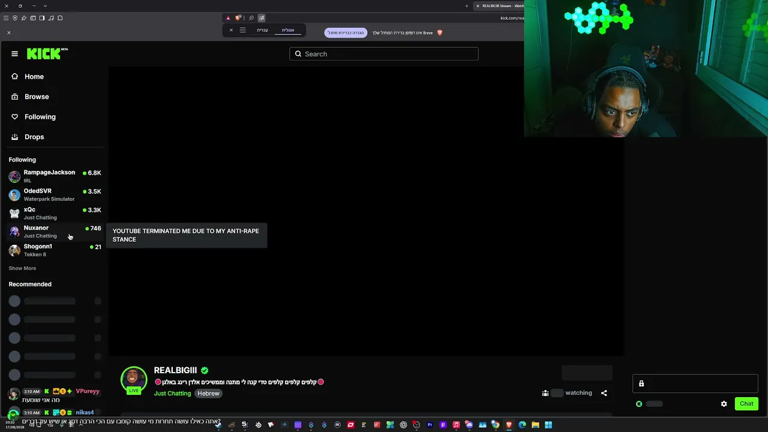Screen dimensions: 768x432
Task: Open OdedSVR's Waterpark Simulator stream
Action: tap(55, 195)
